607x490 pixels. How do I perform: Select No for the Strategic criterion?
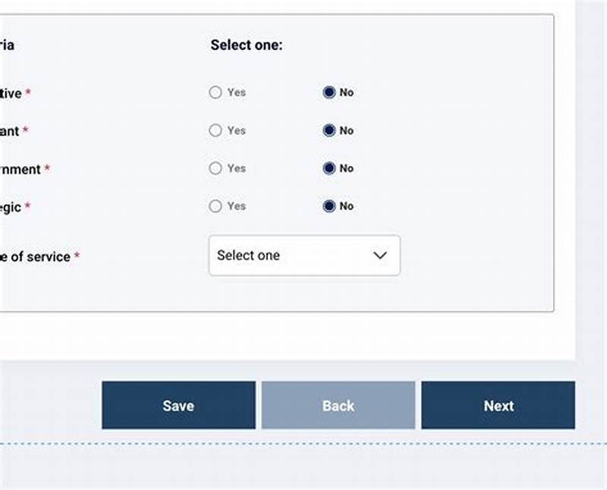pyautogui.click(x=329, y=206)
